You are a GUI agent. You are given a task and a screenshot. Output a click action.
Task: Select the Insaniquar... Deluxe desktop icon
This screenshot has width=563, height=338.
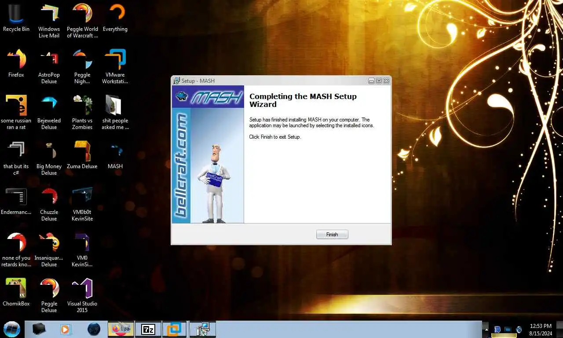pos(49,250)
